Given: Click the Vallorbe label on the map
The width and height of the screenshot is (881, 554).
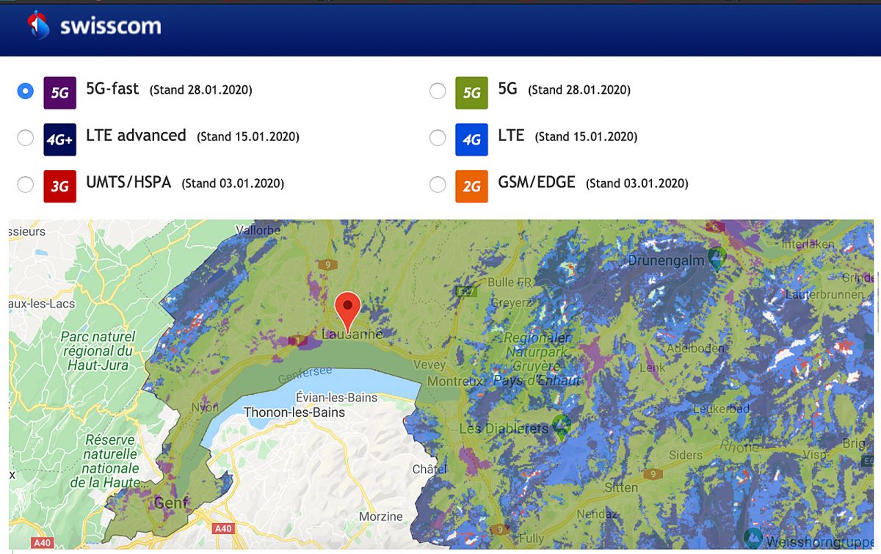Looking at the screenshot, I should (258, 230).
